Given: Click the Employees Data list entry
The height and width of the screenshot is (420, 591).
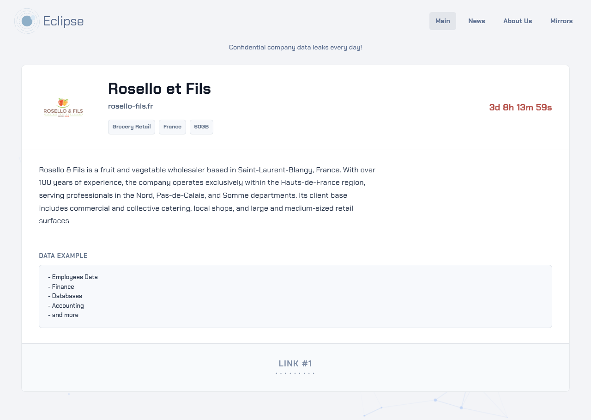Looking at the screenshot, I should coord(73,277).
